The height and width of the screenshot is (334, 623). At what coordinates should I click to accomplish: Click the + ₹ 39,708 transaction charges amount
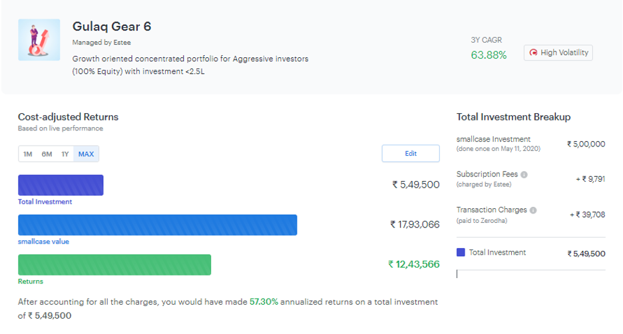click(x=588, y=215)
